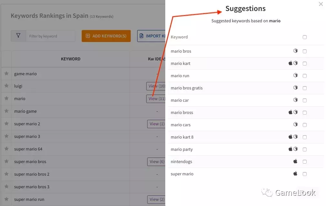Screen dimensions: 326x206
Task: Check the mario kart 8 checkbox
Action: pos(305,137)
